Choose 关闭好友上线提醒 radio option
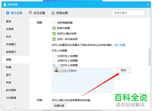The height and width of the screenshot is (111, 152). (x=54, y=56)
